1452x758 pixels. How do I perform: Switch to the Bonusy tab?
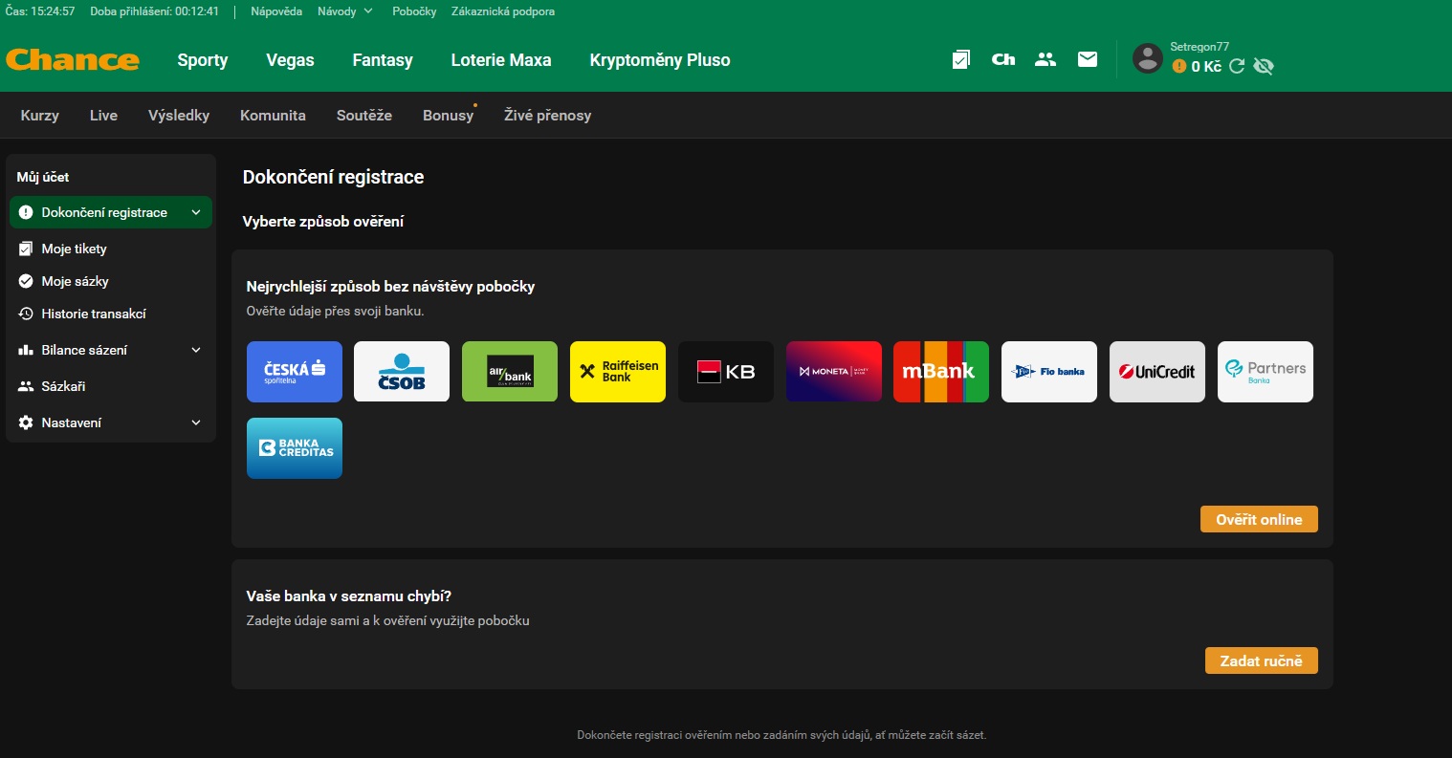tap(448, 115)
